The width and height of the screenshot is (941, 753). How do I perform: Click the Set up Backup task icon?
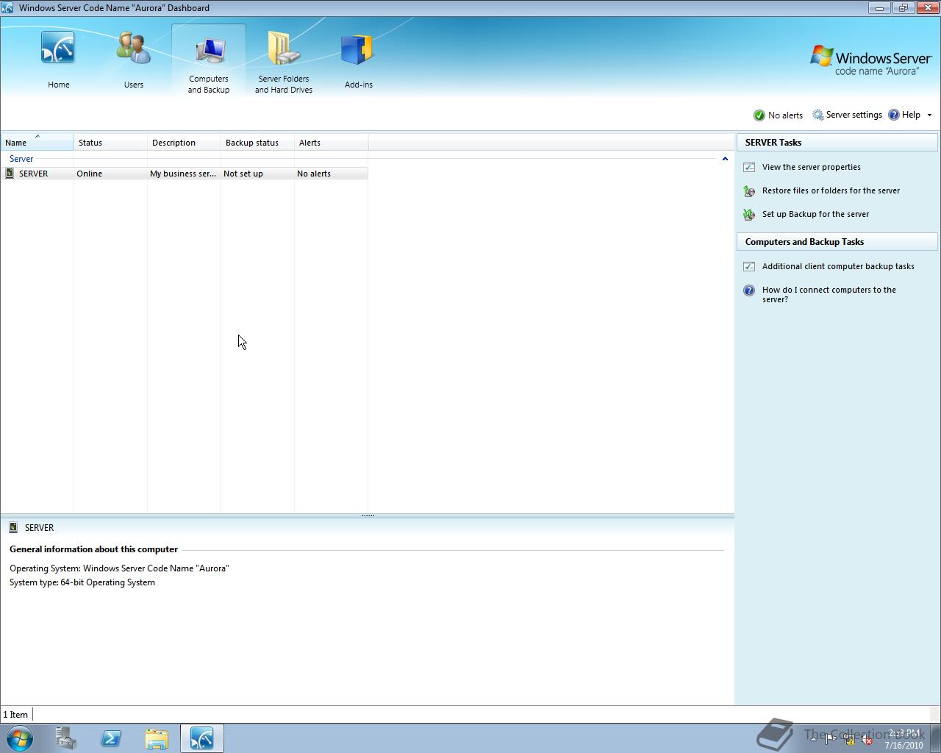(x=749, y=215)
